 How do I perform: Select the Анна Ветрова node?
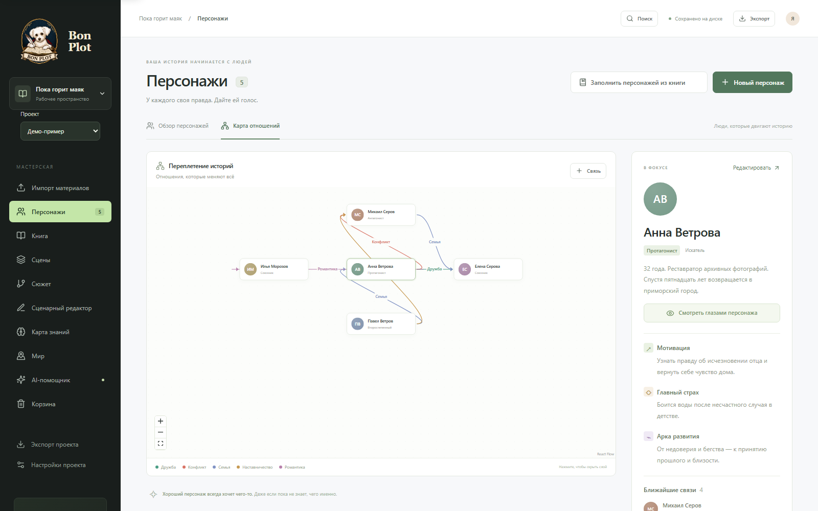381,269
